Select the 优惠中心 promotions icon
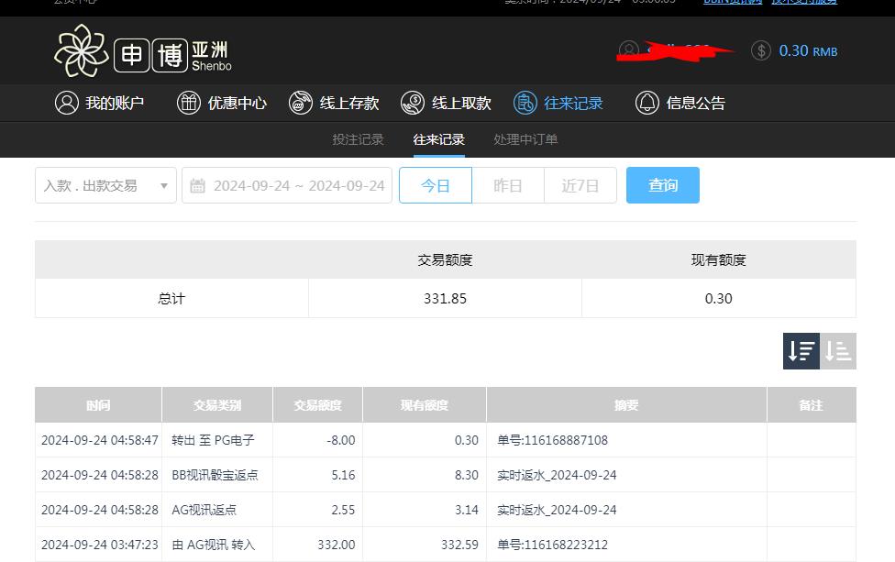Screen dimensions: 895x562 coord(186,103)
